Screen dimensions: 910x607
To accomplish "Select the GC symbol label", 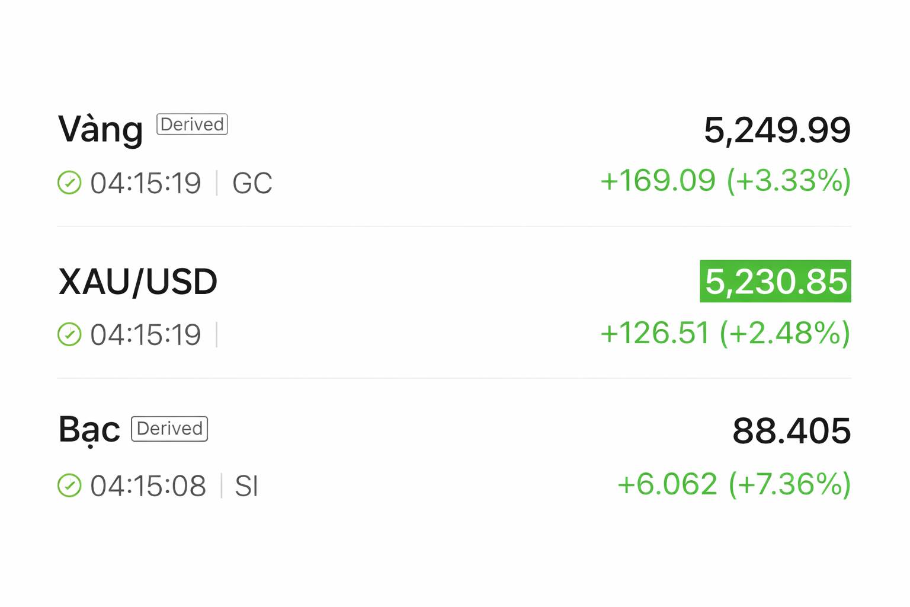I will point(252,183).
